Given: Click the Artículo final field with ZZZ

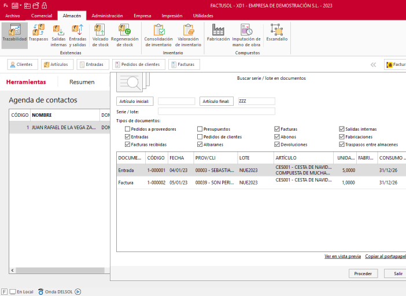Looking at the screenshot, I should coord(256,101).
